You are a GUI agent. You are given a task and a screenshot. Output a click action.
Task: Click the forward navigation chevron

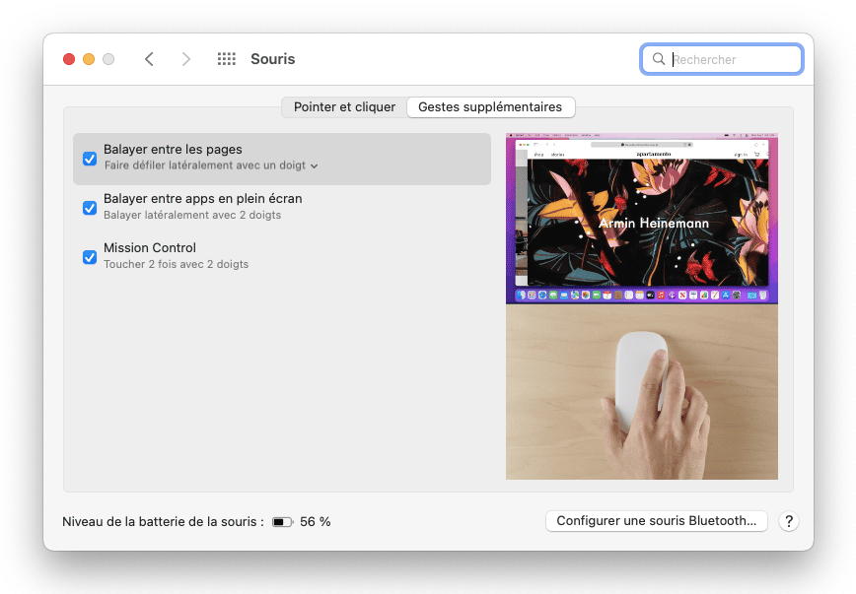(x=186, y=59)
